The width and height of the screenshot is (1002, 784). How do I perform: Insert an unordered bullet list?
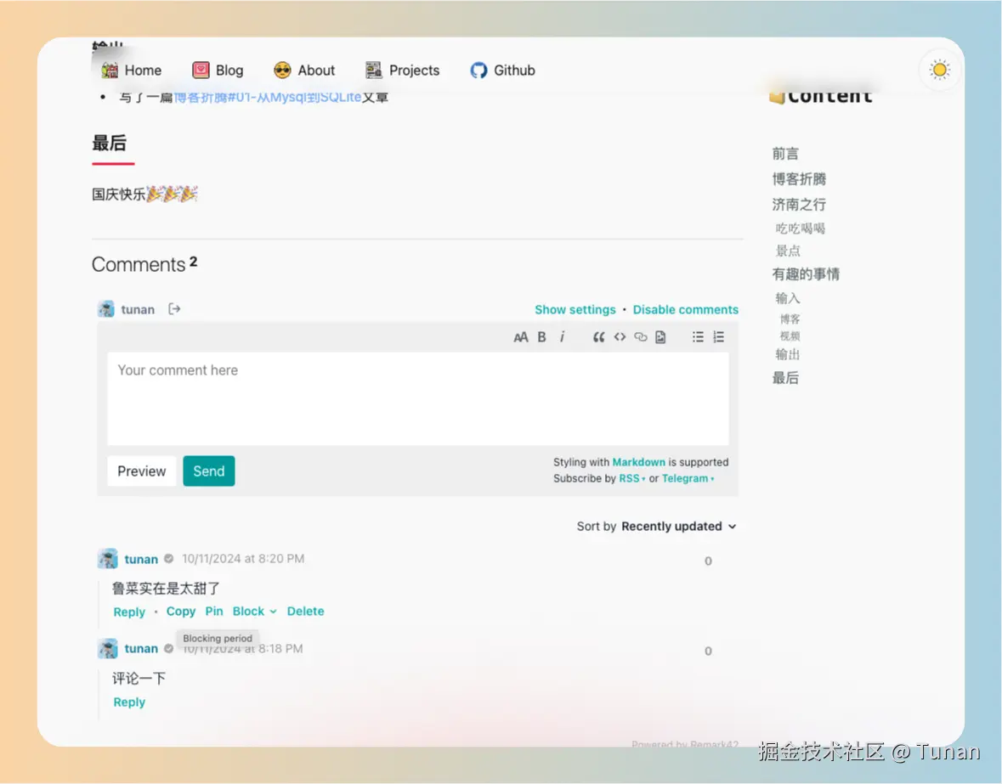coord(698,337)
